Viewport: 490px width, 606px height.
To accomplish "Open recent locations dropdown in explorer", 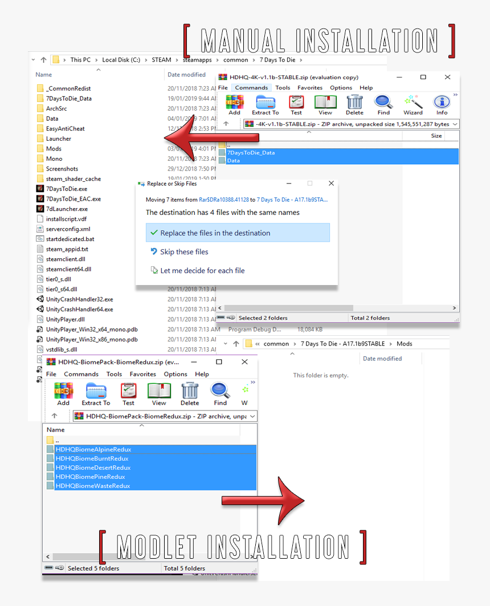I will [x=33, y=60].
